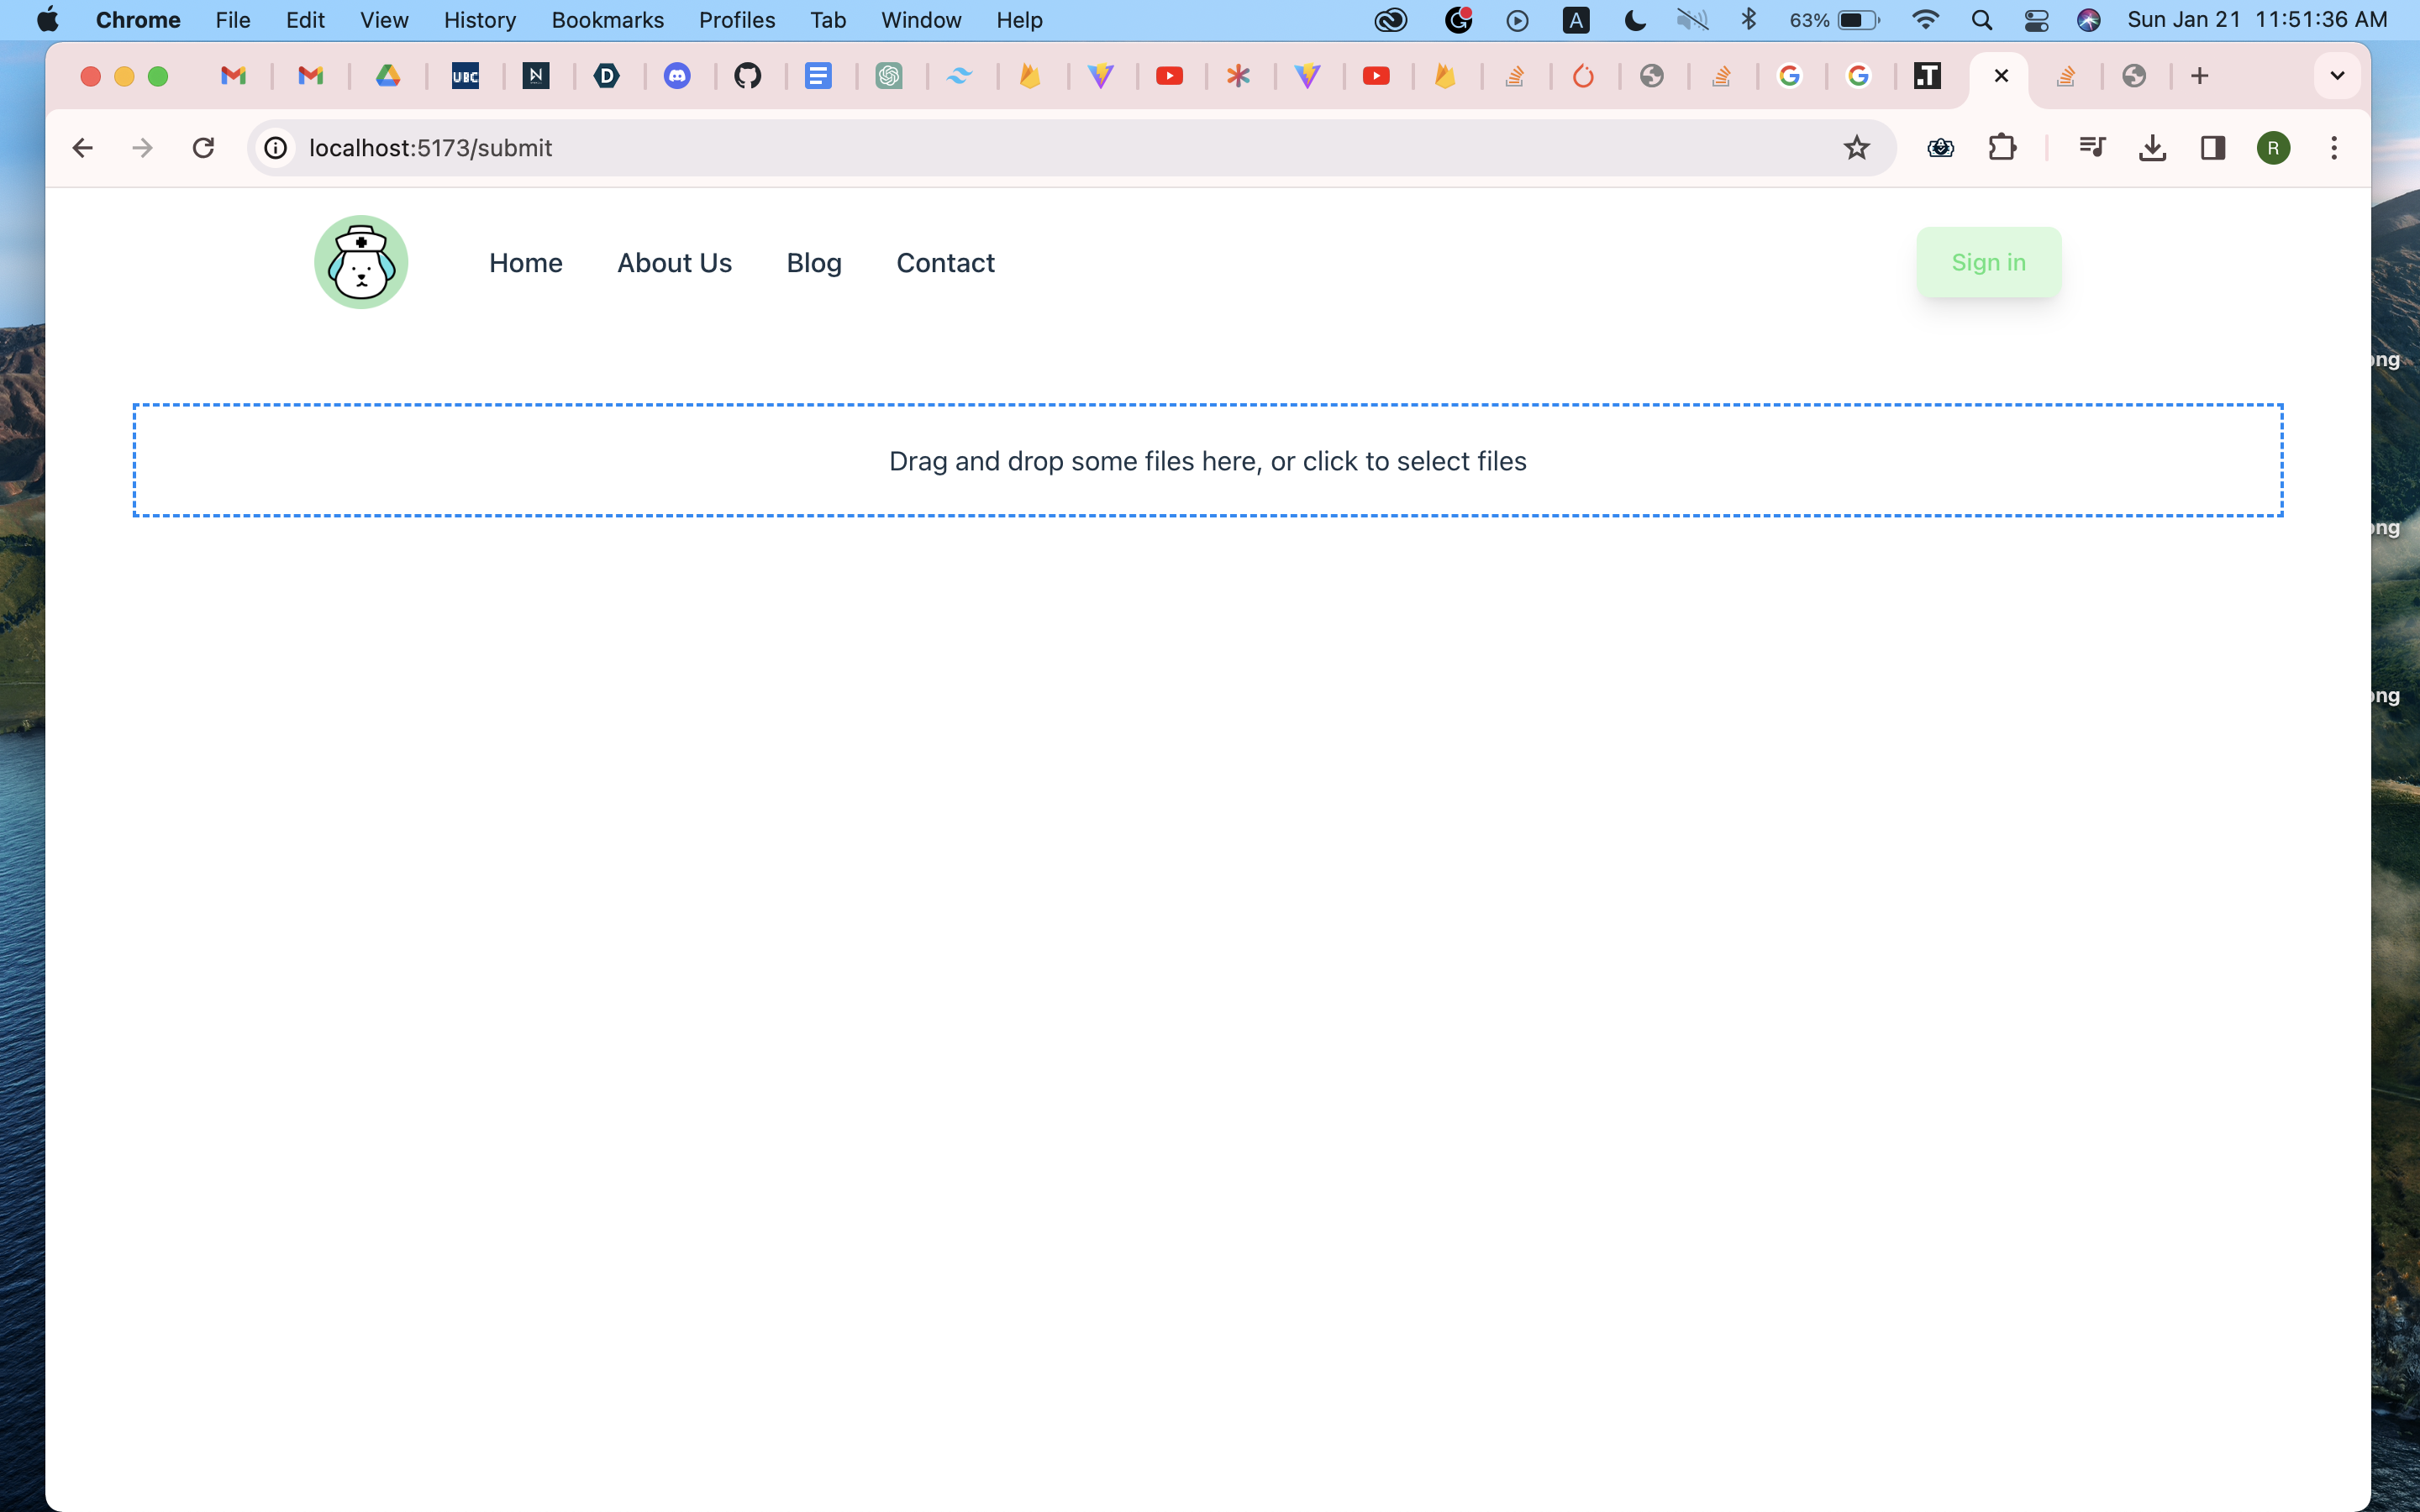The height and width of the screenshot is (1512, 2420).
Task: Open the Extensions puzzle icon
Action: [x=2002, y=148]
